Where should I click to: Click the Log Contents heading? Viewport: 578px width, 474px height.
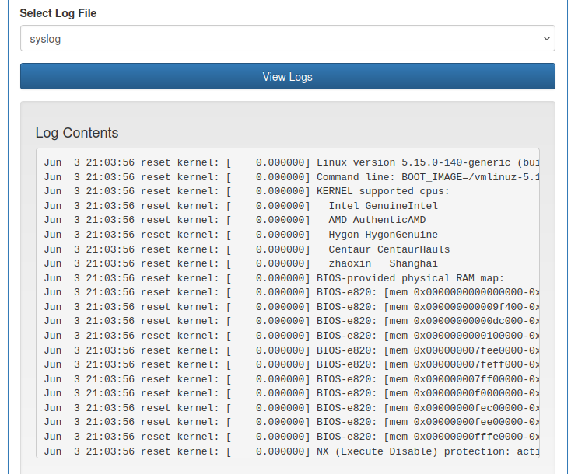click(x=77, y=133)
